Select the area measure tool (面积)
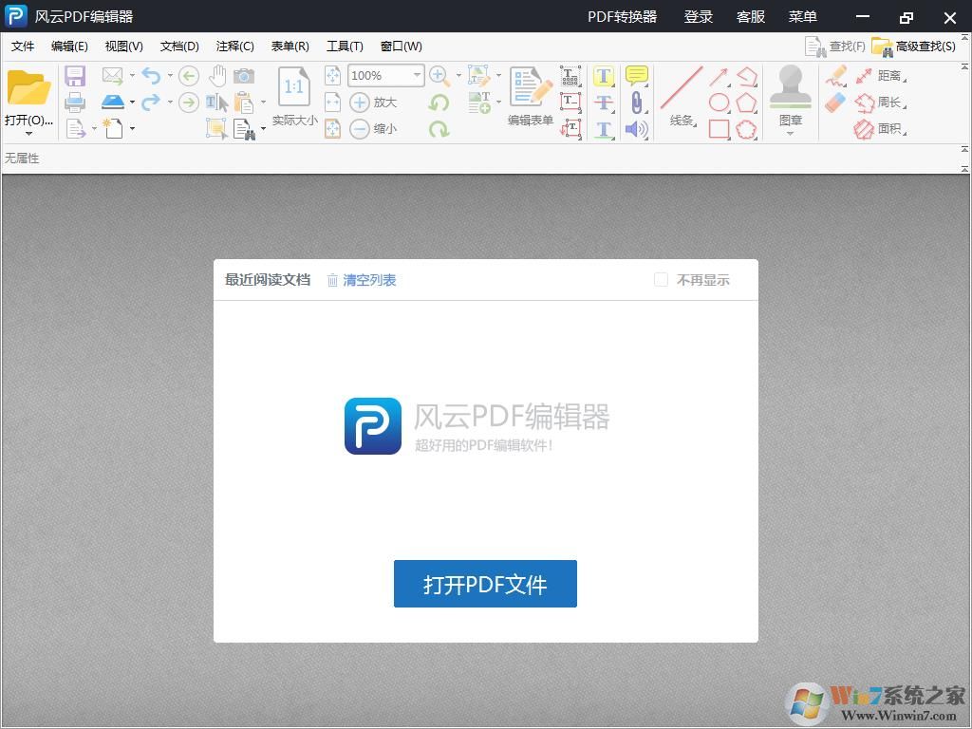 coord(885,128)
